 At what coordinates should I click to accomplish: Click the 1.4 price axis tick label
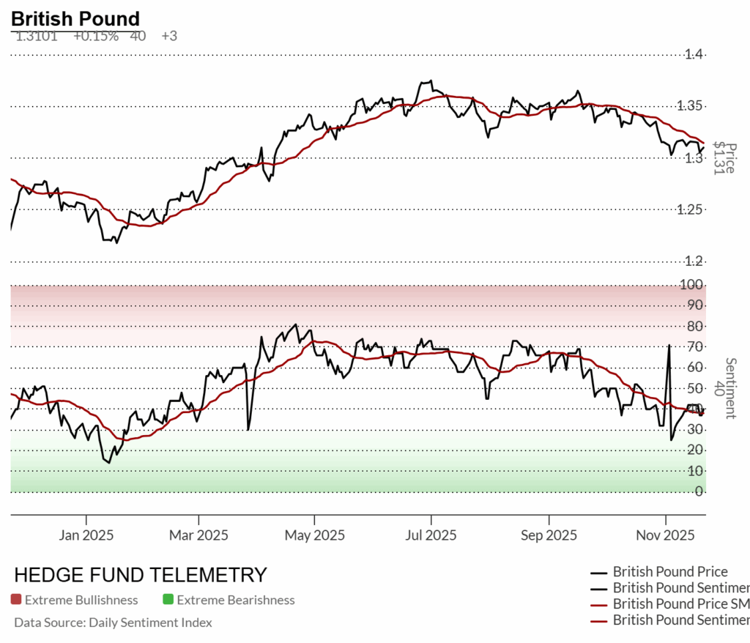click(693, 54)
